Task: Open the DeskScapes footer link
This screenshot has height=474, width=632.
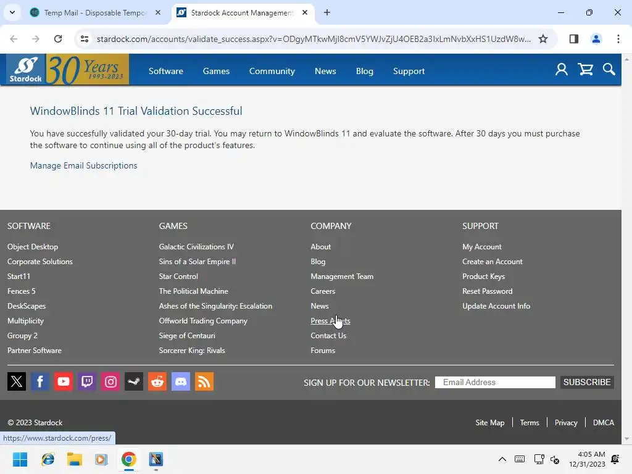Action: 27,306
